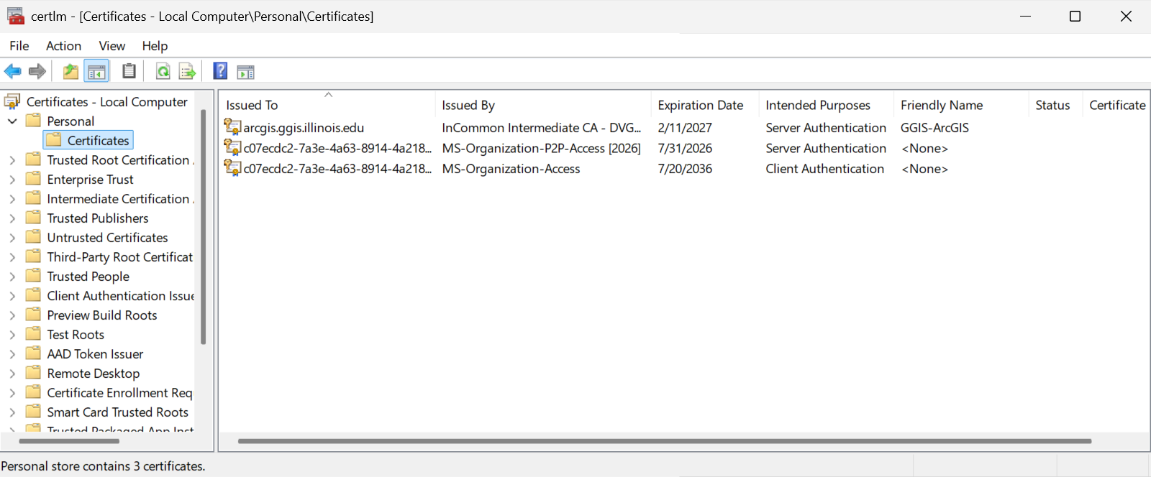Expand the Smart Card Trusted Roots node
Image resolution: width=1151 pixels, height=477 pixels.
click(12, 412)
